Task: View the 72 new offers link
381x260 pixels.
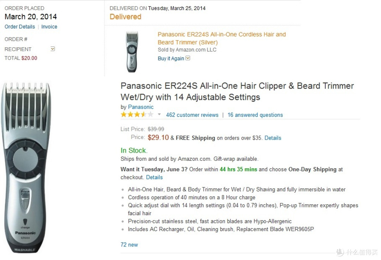Action: (x=129, y=245)
